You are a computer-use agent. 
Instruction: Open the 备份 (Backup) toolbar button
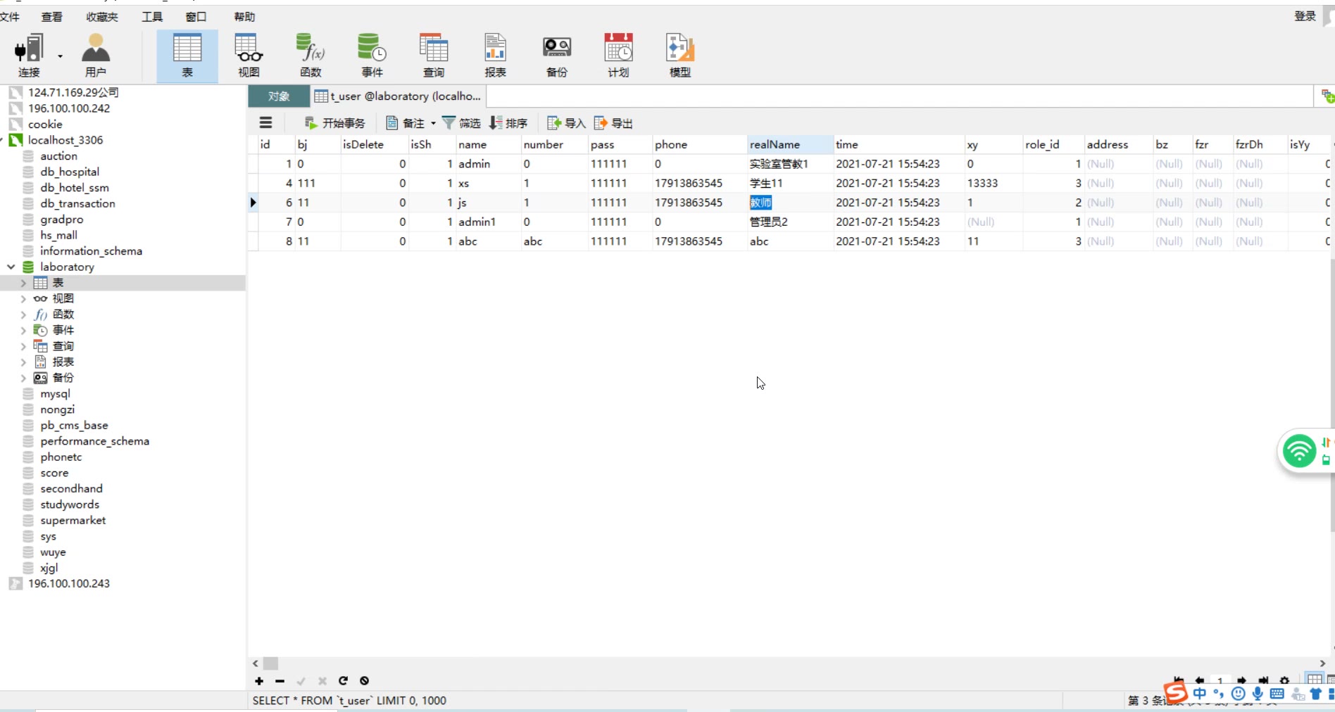pyautogui.click(x=557, y=56)
